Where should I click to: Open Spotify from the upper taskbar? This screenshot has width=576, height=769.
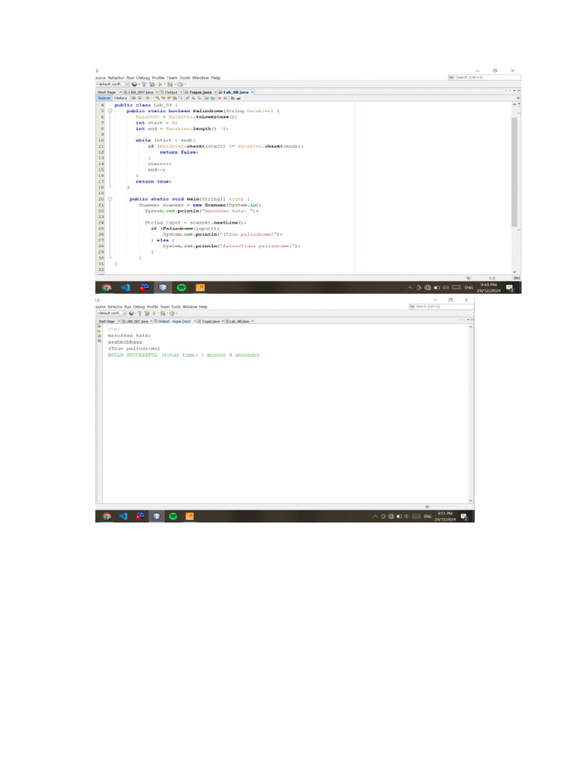(181, 288)
